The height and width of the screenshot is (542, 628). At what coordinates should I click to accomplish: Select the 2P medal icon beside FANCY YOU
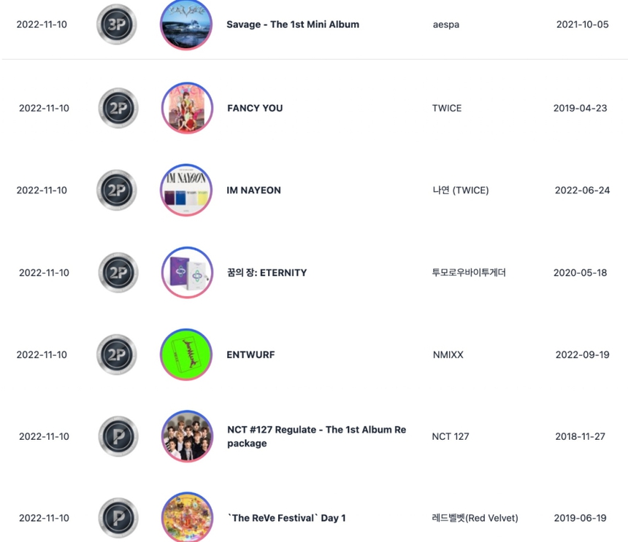pyautogui.click(x=116, y=107)
